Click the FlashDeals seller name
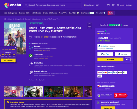 pos(101,31)
